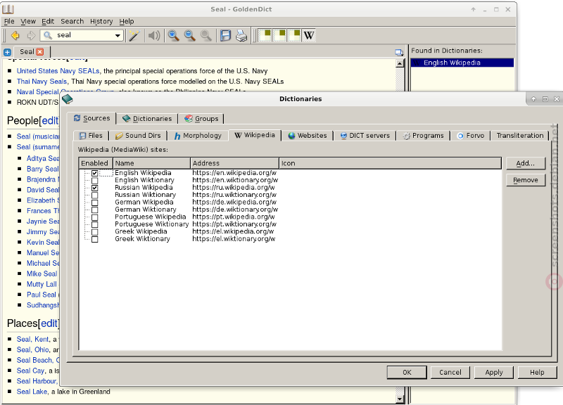Click the scan popup wand icon
This screenshot has width=563, height=405.
pos(134,35)
